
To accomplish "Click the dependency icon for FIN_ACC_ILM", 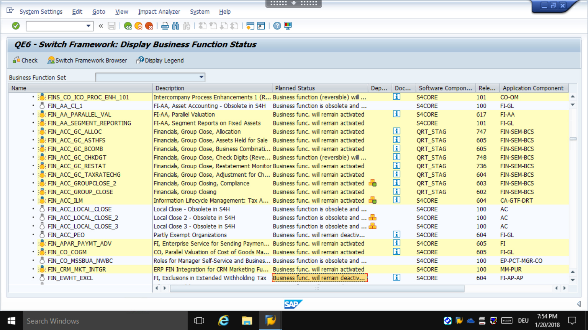I will (372, 200).
